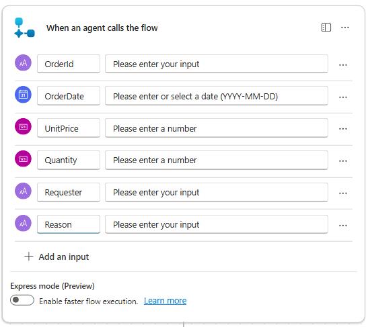Click the OrderId text type icon
This screenshot has height=327, width=368.
tap(23, 62)
